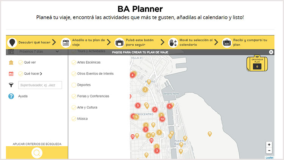This screenshot has width=284, height=160.
Task: Click the calendar step icon
Action: [66, 42]
